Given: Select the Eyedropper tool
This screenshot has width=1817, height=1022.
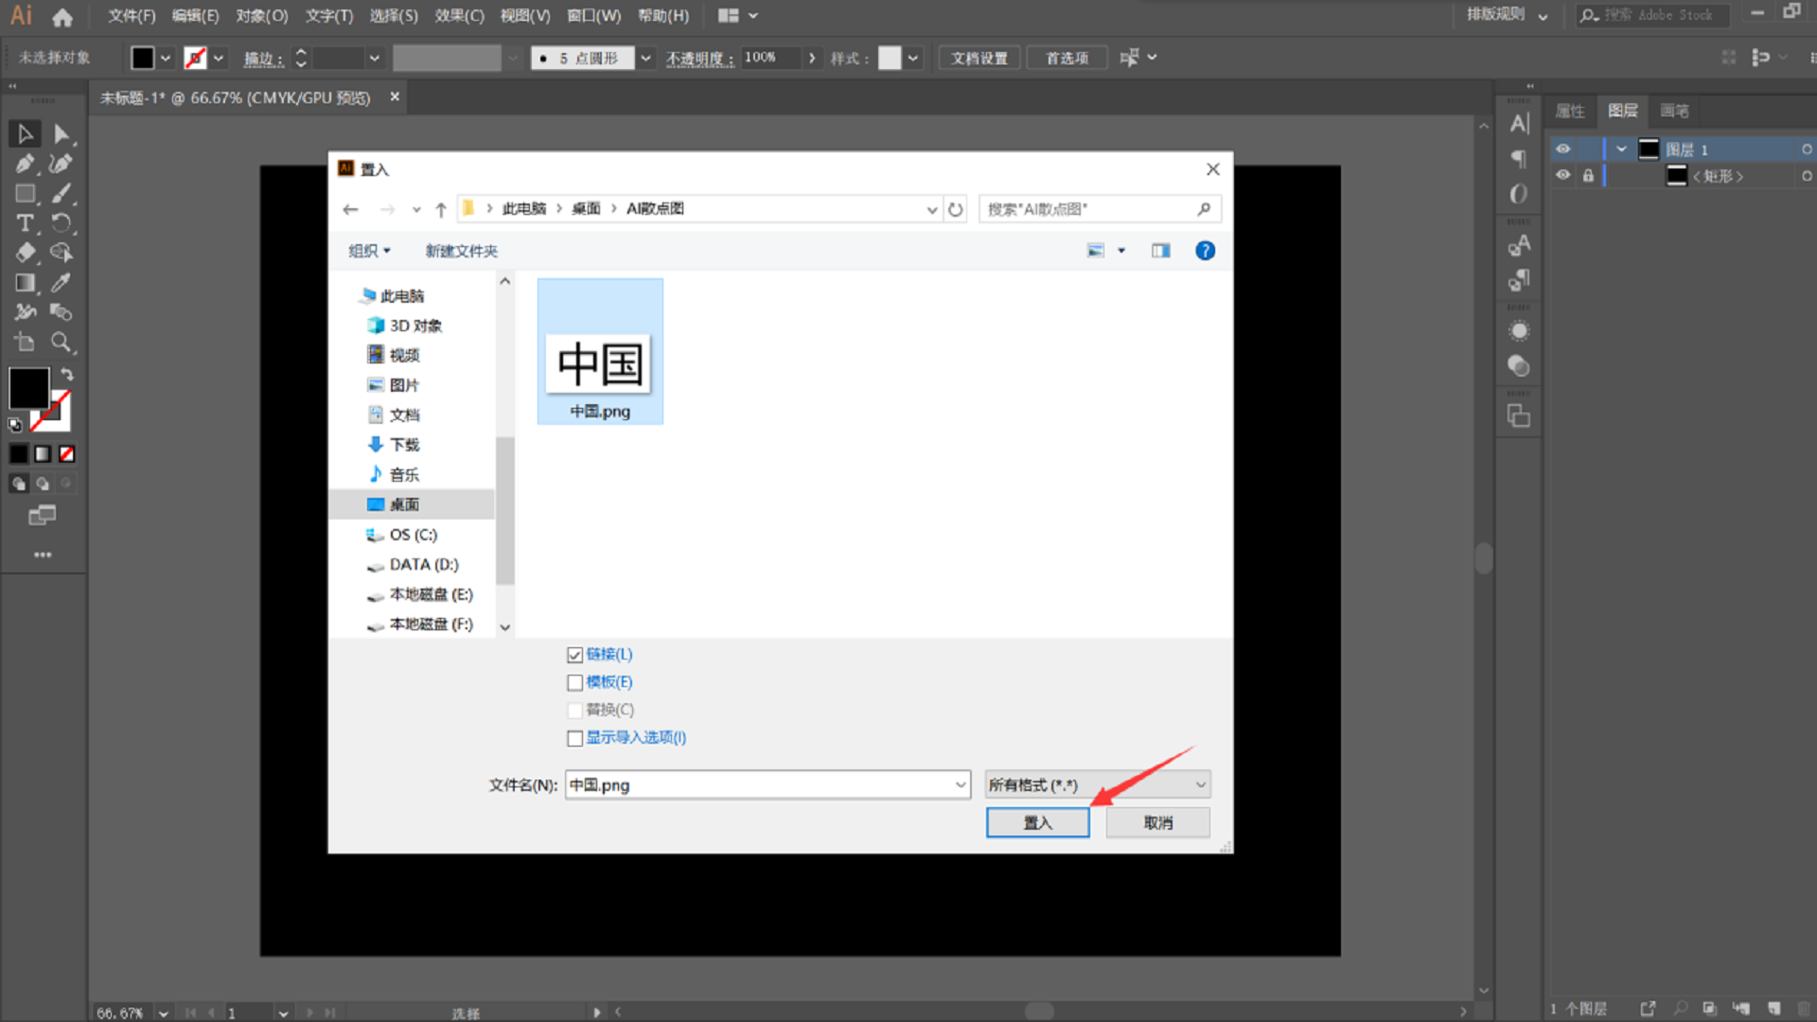Looking at the screenshot, I should coord(62,283).
